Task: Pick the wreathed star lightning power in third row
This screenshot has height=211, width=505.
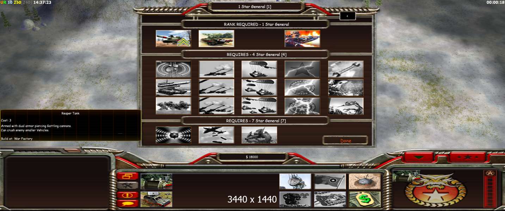Action: tap(302, 106)
